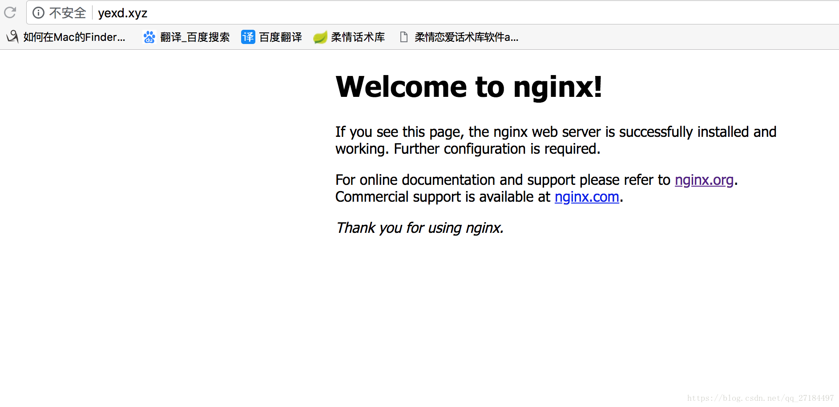Image resolution: width=839 pixels, height=407 pixels.
Task: Click the Finder bookmark's favicon
Action: (x=12, y=36)
